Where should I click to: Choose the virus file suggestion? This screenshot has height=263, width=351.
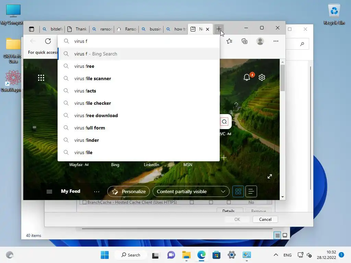pyautogui.click(x=138, y=152)
